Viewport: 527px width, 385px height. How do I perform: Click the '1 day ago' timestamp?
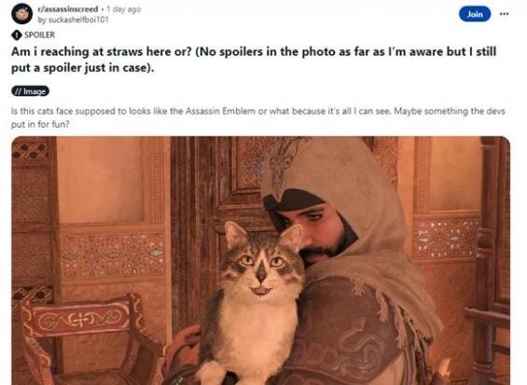point(124,9)
